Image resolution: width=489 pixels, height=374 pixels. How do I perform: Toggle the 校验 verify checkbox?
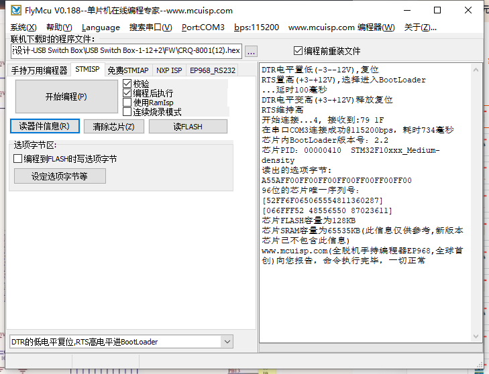tap(127, 84)
